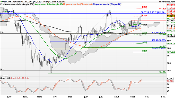Click the 113,860 red price axis tag
Screen dimensions: 175x98
[x=171, y=5]
